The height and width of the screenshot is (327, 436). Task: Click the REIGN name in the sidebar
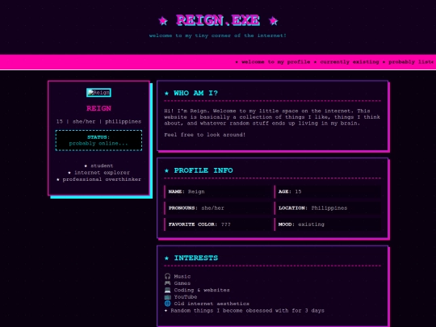[x=99, y=108]
